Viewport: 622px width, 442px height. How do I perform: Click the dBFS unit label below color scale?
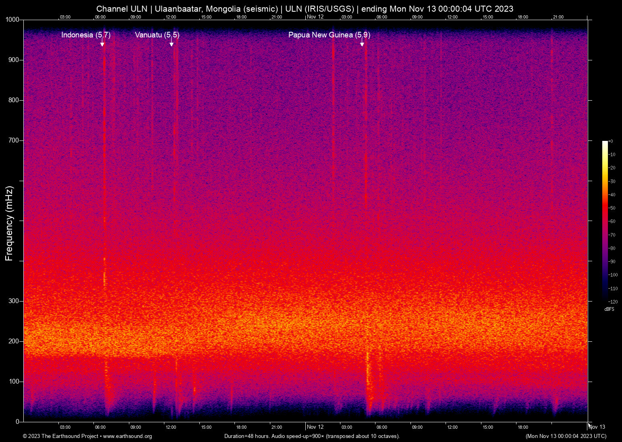(x=609, y=309)
